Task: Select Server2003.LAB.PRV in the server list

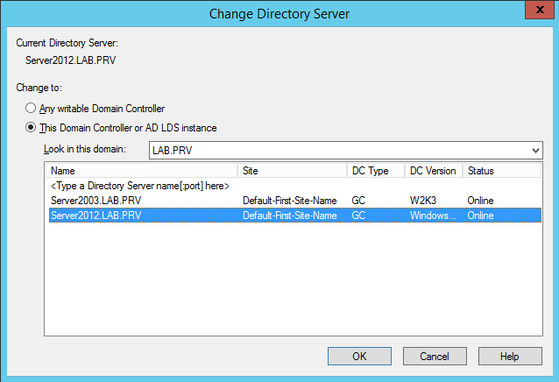Action: [95, 201]
